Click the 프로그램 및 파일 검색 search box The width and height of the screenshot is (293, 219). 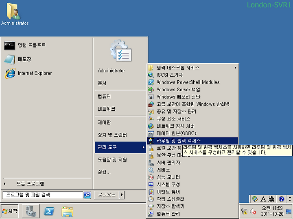43,195
